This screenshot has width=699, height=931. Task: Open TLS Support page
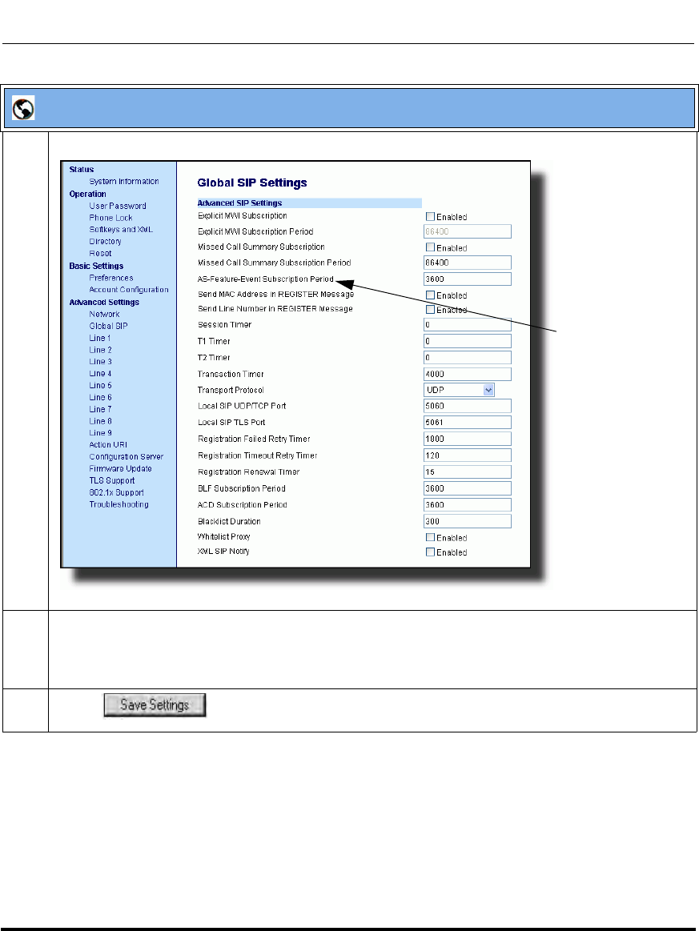point(111,480)
